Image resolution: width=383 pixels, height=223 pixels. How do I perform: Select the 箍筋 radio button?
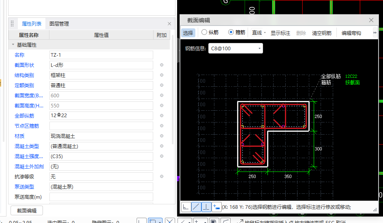[x=231, y=32]
